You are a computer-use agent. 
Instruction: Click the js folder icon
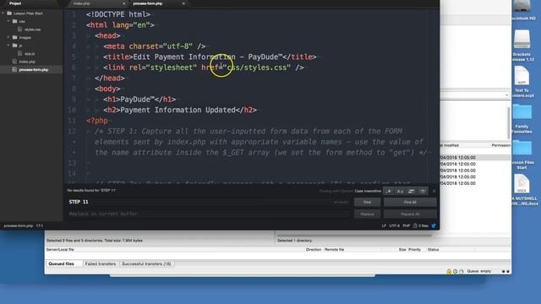pos(15,45)
